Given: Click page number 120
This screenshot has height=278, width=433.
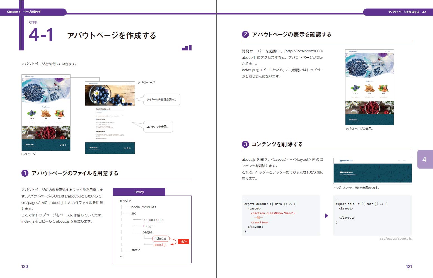Looking at the screenshot, I should click(x=25, y=266).
